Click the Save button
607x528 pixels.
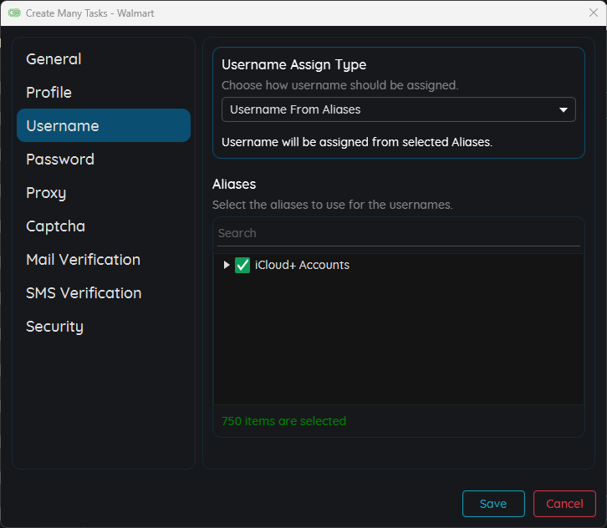493,504
